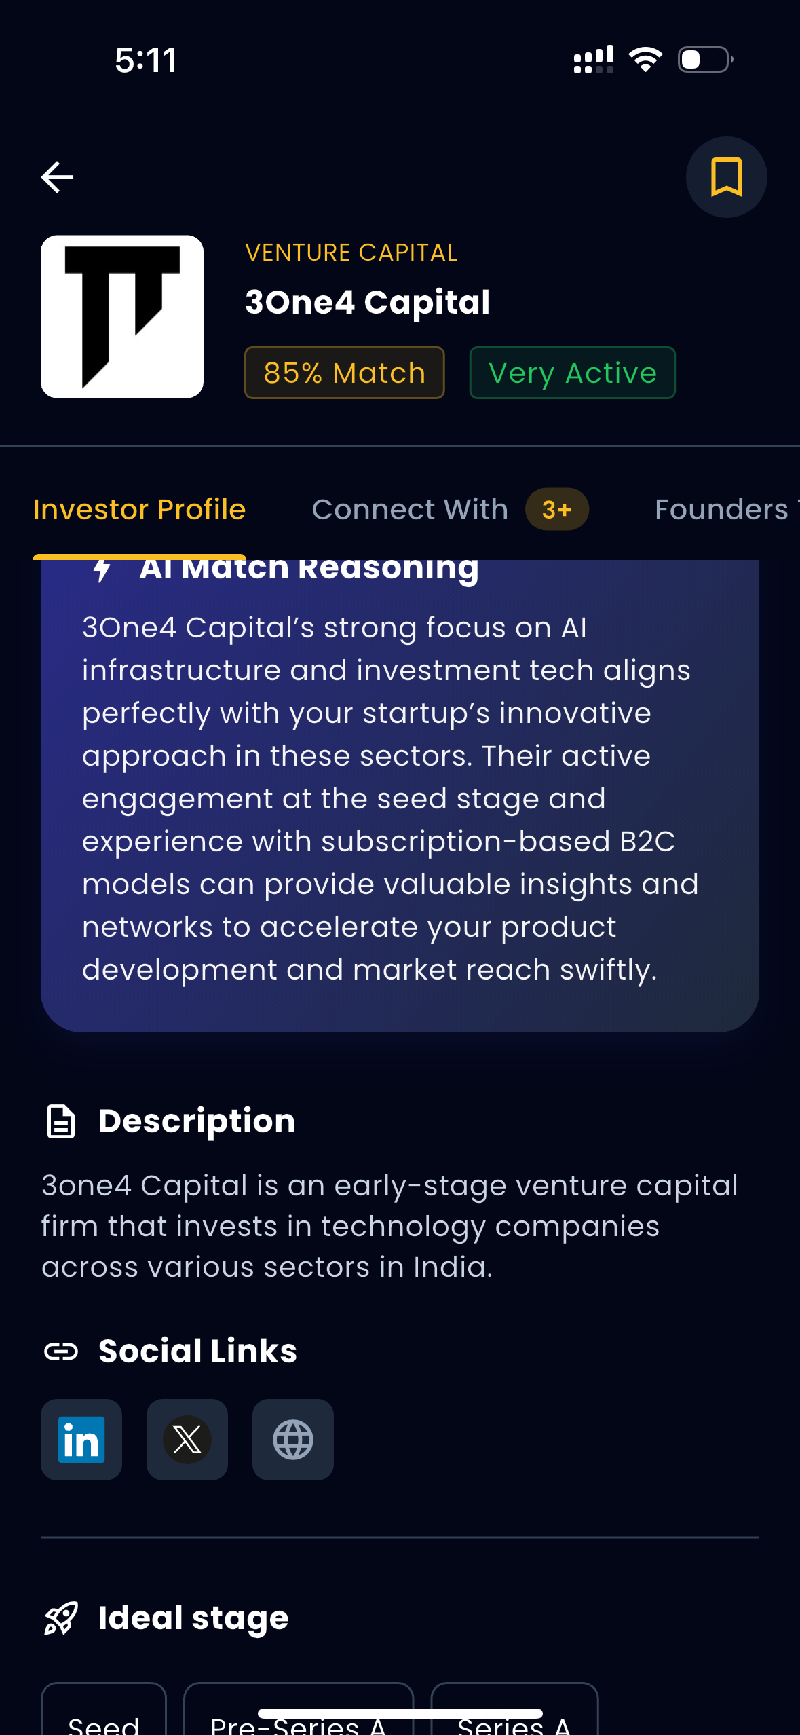Viewport: 800px width, 1735px height.
Task: Select the Pre-Series A stage chip
Action: pos(299,1723)
